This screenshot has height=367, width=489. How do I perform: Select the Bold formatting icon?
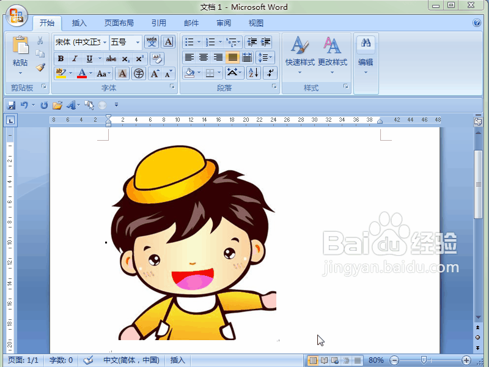(x=61, y=58)
